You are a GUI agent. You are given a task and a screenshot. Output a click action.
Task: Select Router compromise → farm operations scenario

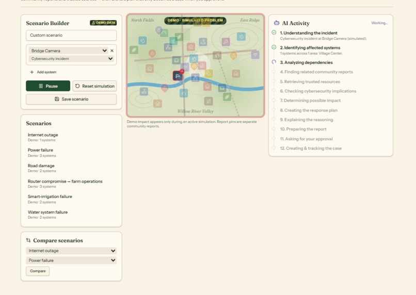pyautogui.click(x=71, y=184)
